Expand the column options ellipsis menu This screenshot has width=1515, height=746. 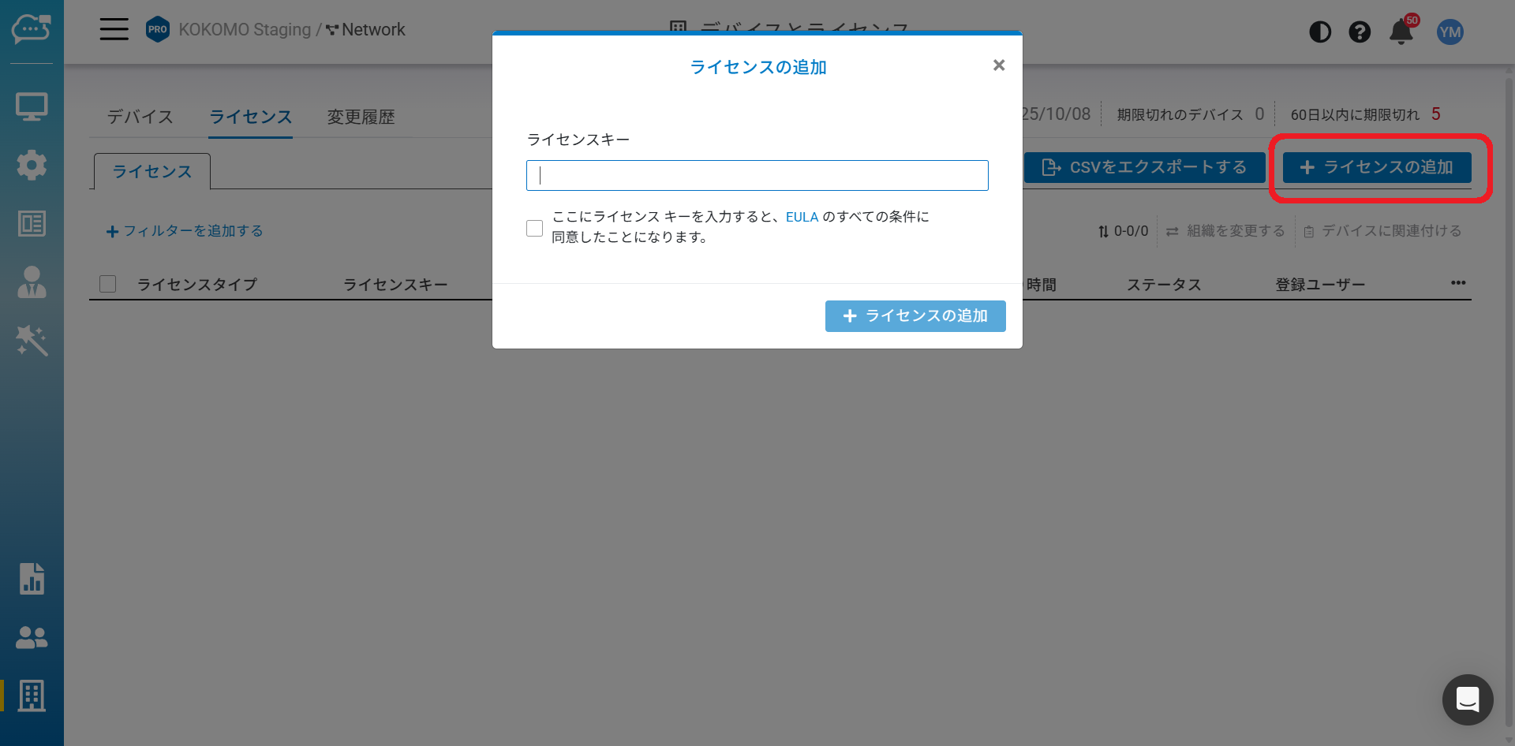[x=1457, y=283]
